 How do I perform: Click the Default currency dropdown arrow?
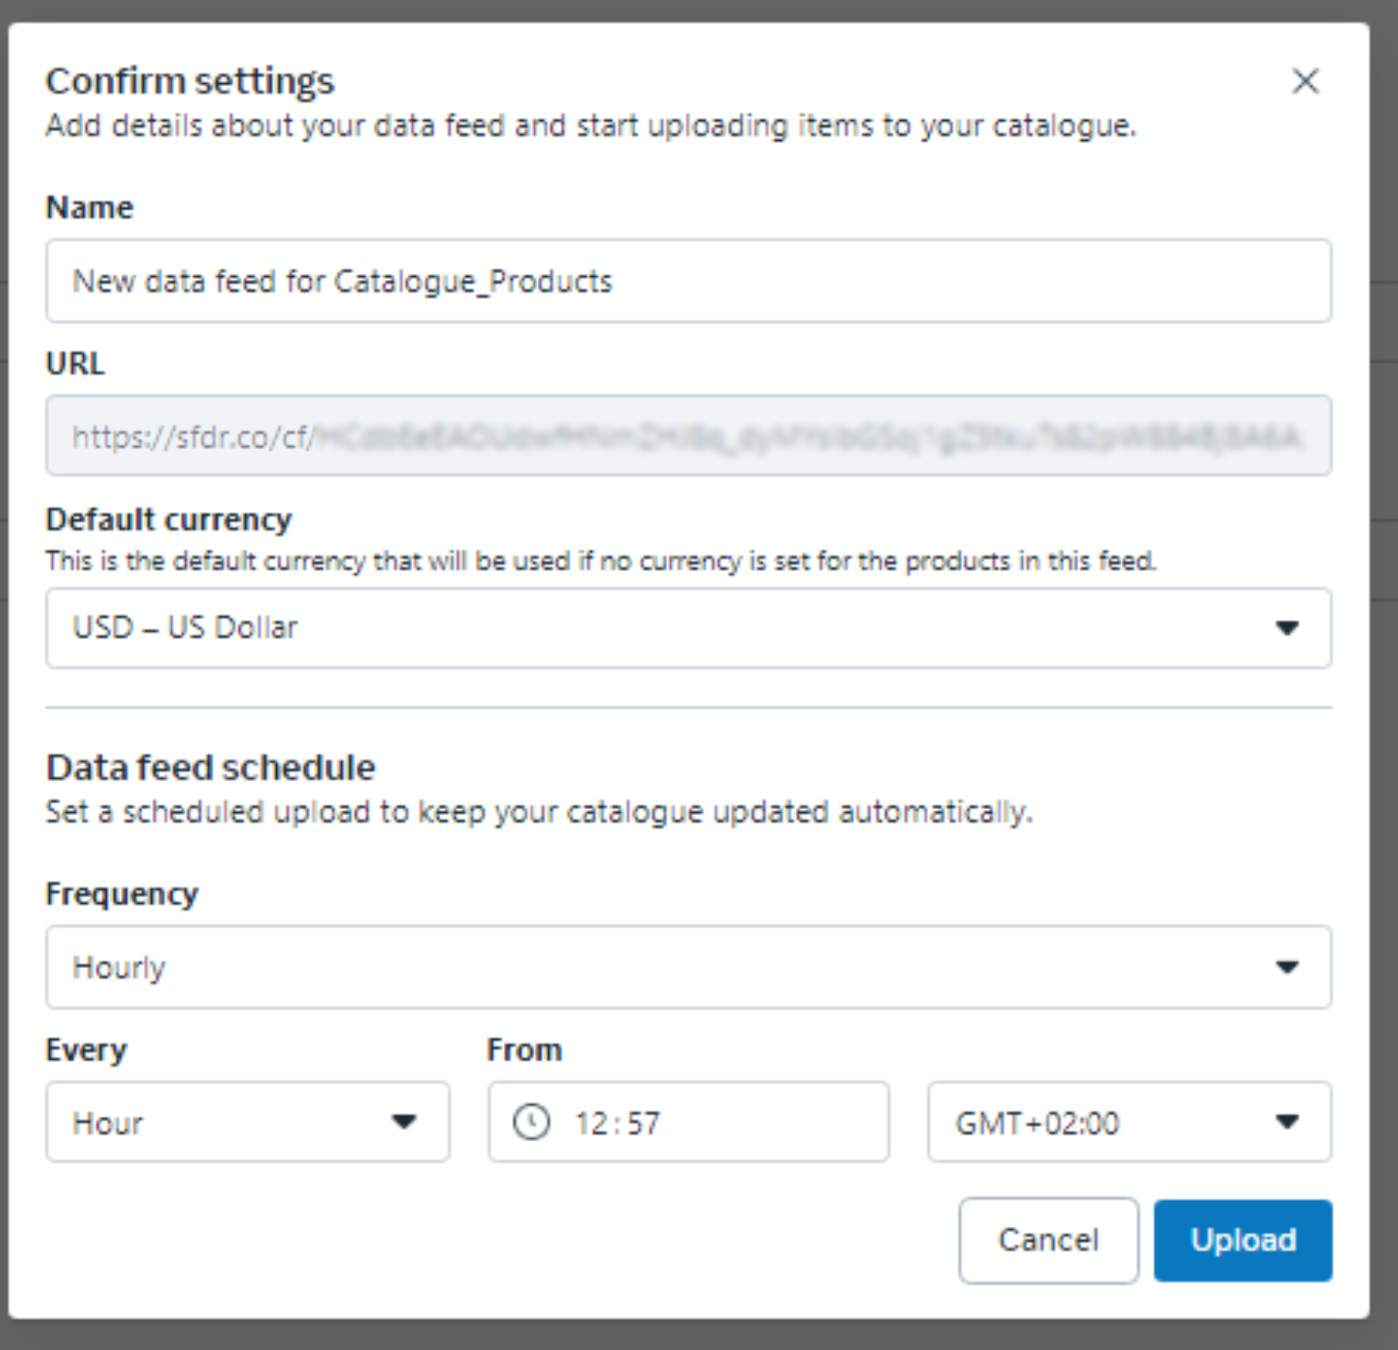[x=1286, y=628]
